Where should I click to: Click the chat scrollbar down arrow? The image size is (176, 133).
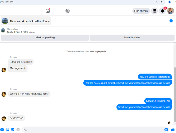(175, 123)
